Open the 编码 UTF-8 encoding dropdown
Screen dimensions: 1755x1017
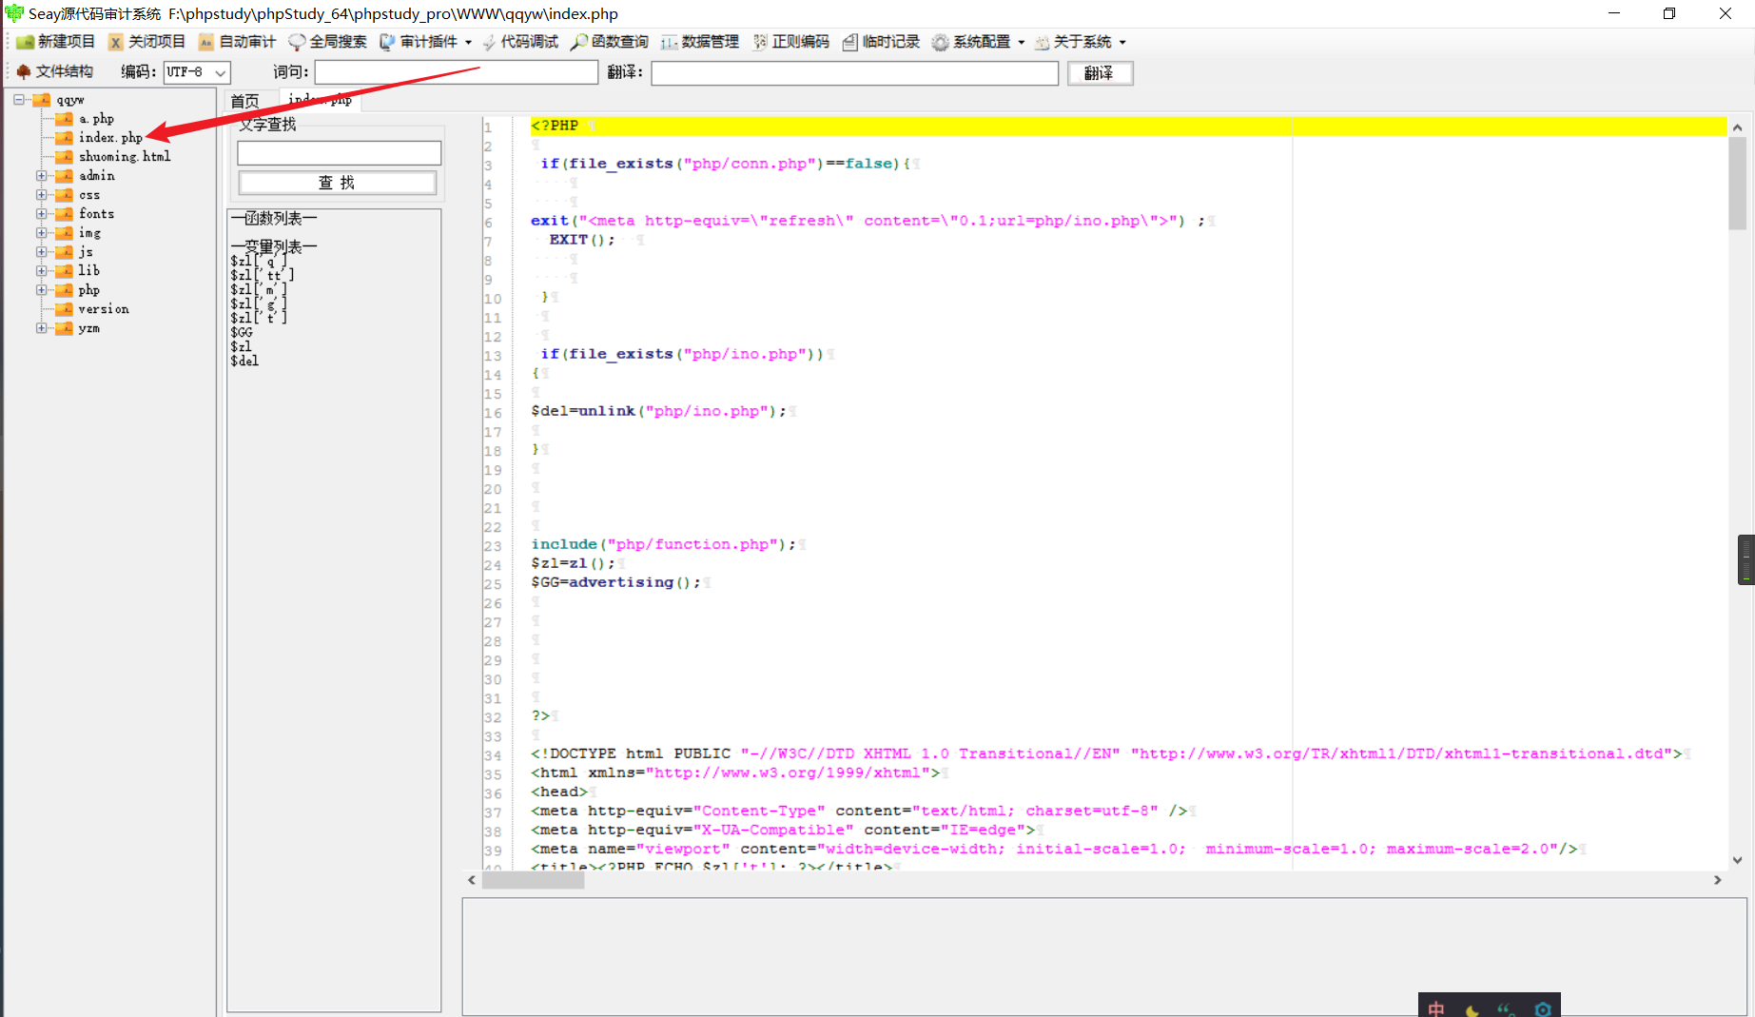tap(196, 71)
